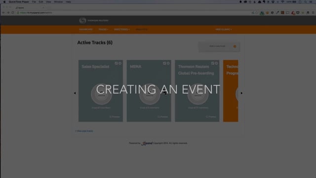Click the circular progress gauge on MENA card

pos(150,94)
